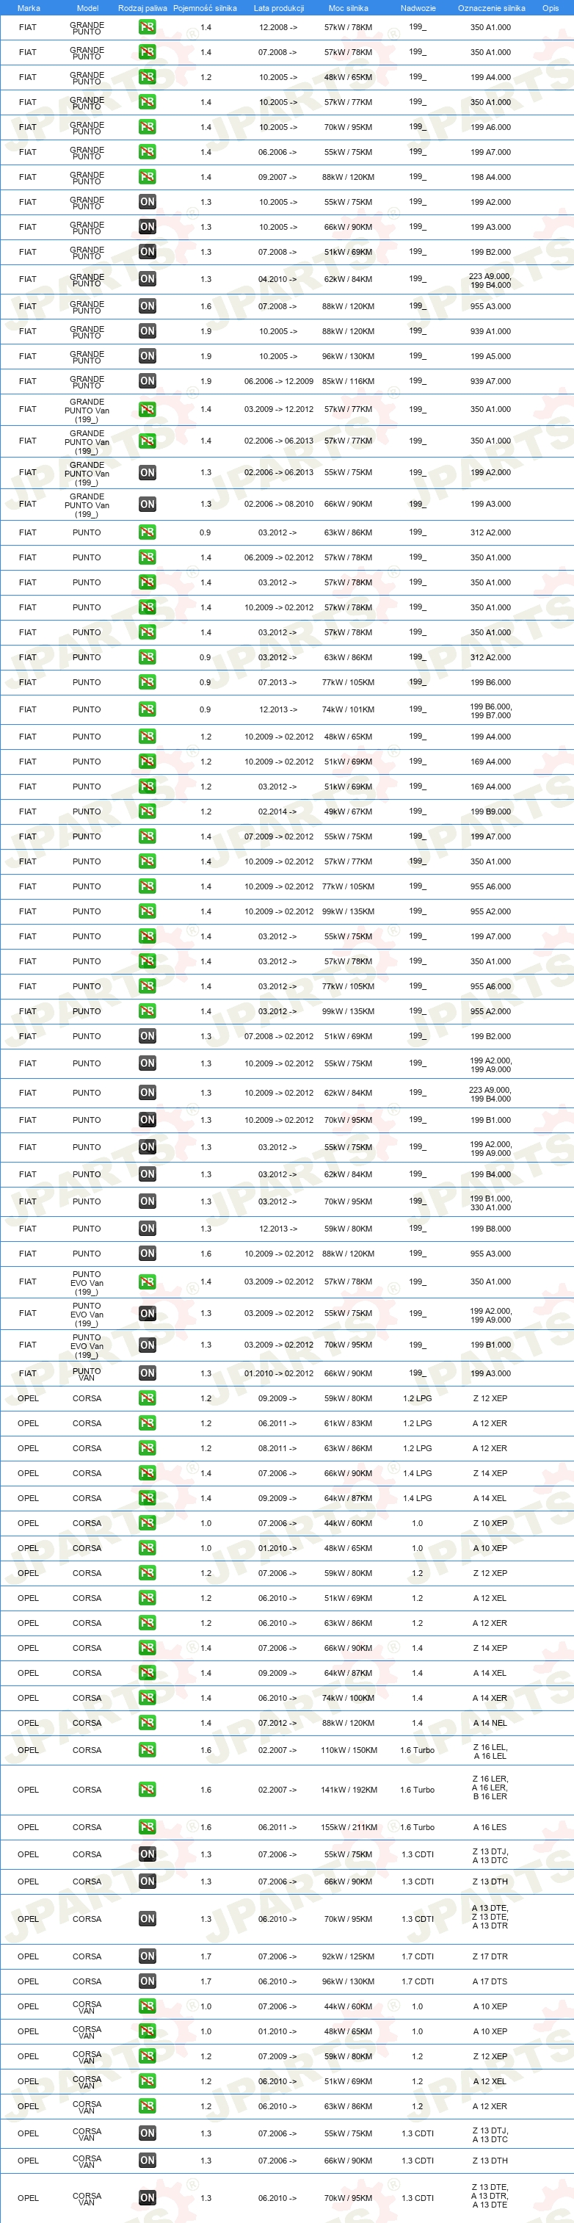Screen dimensions: 574x2223
Task: Click the petrol icon in Corsa A 14 NEL row
Action: pos(148,1724)
